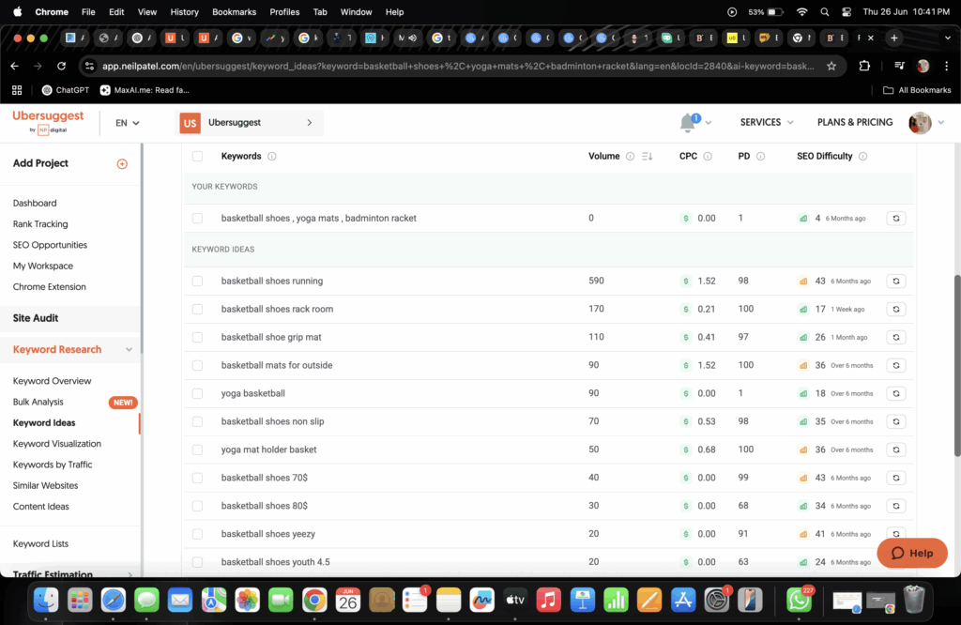The image size is (961, 625).
Task: Click the sort icon in the Volume column
Action: point(647,157)
